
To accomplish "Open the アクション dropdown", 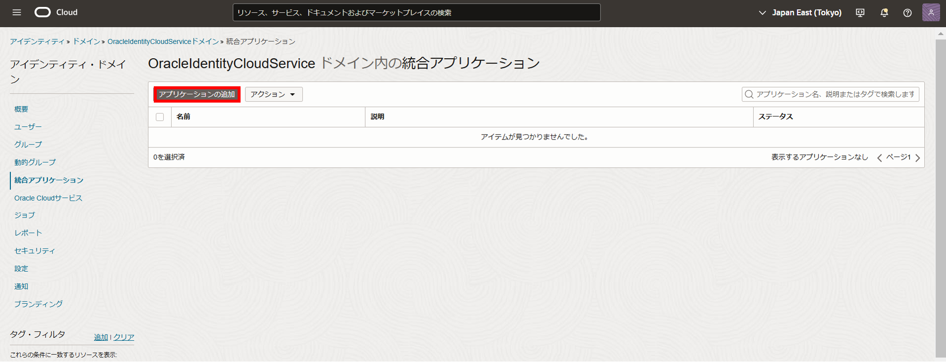I will (274, 94).
